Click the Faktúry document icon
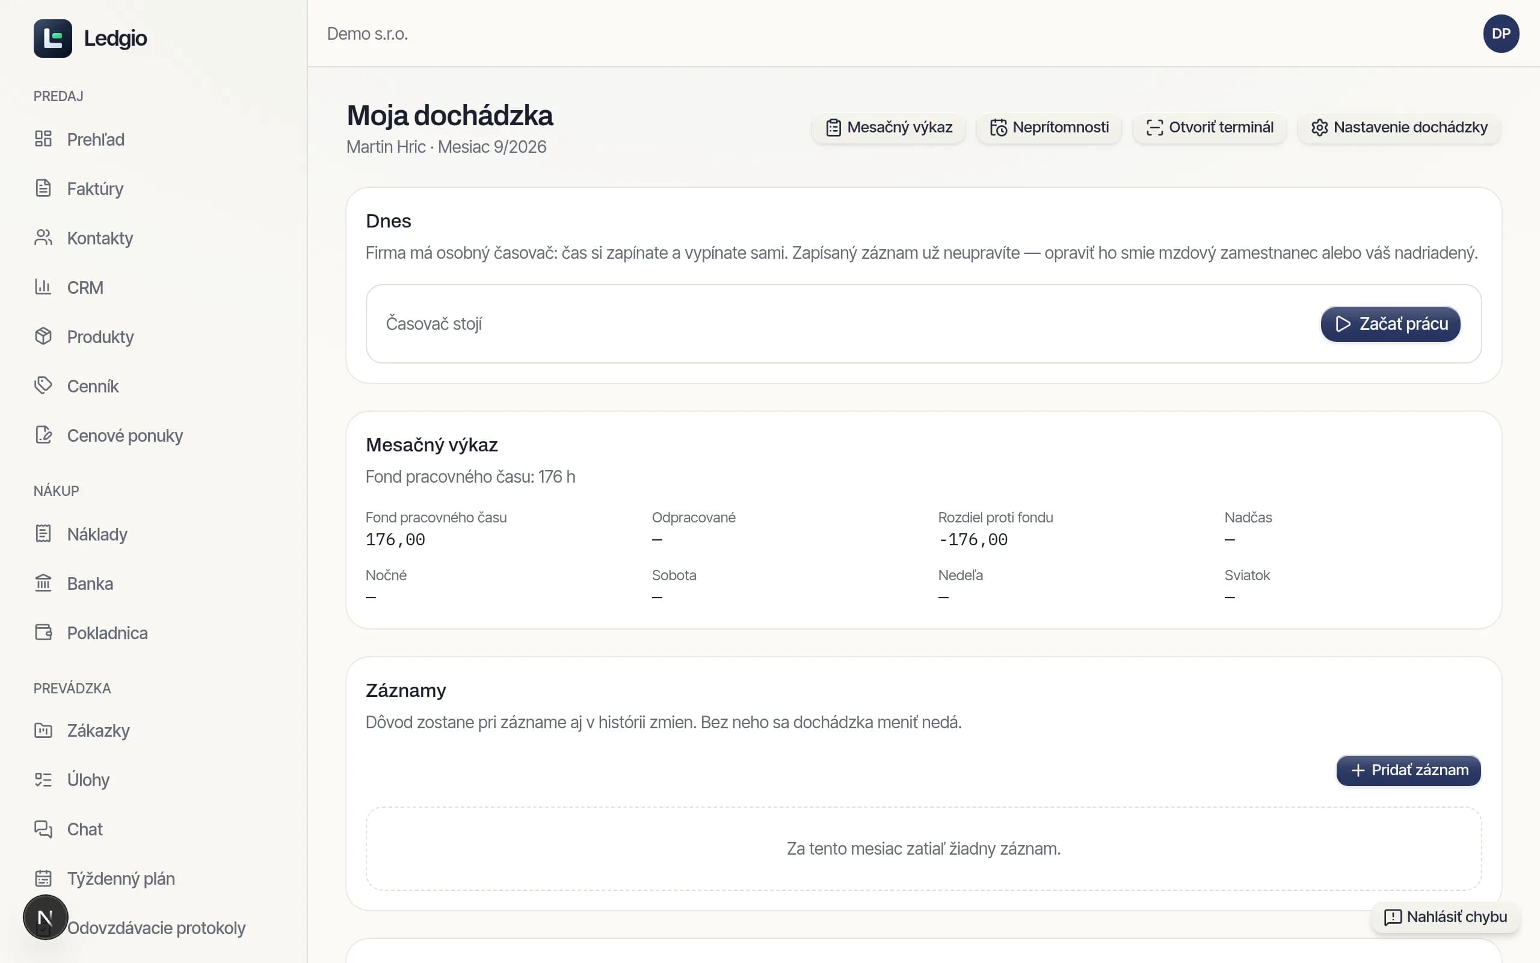The image size is (1540, 963). click(43, 188)
